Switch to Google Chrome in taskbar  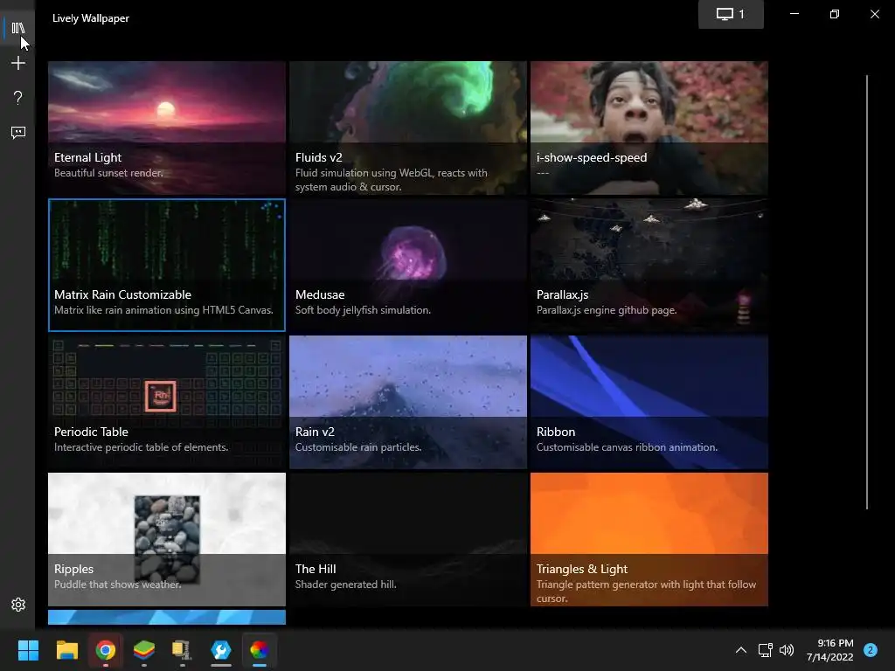106,650
